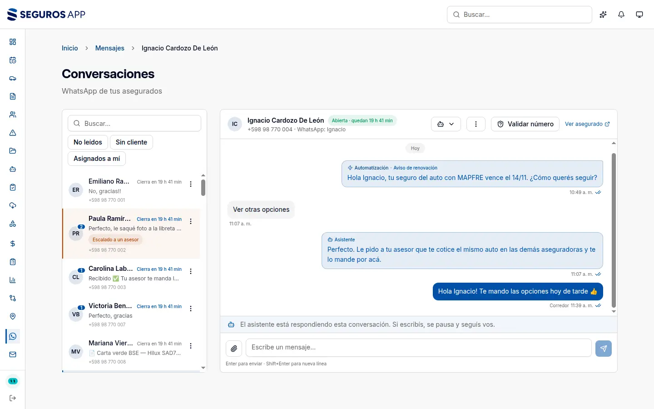Click the Escribe un mensaje input

point(419,348)
